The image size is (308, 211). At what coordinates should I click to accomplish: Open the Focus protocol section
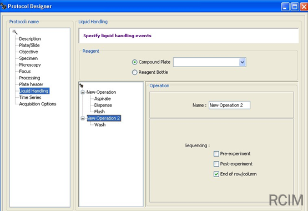[25, 71]
